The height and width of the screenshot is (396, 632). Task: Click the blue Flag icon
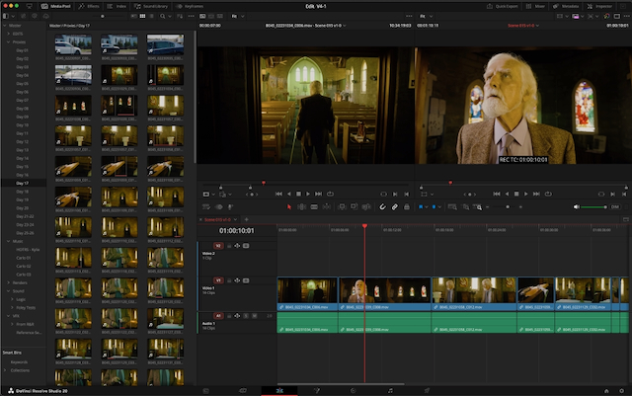[x=421, y=206]
